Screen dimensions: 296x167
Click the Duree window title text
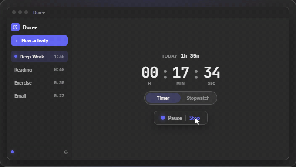click(39, 13)
